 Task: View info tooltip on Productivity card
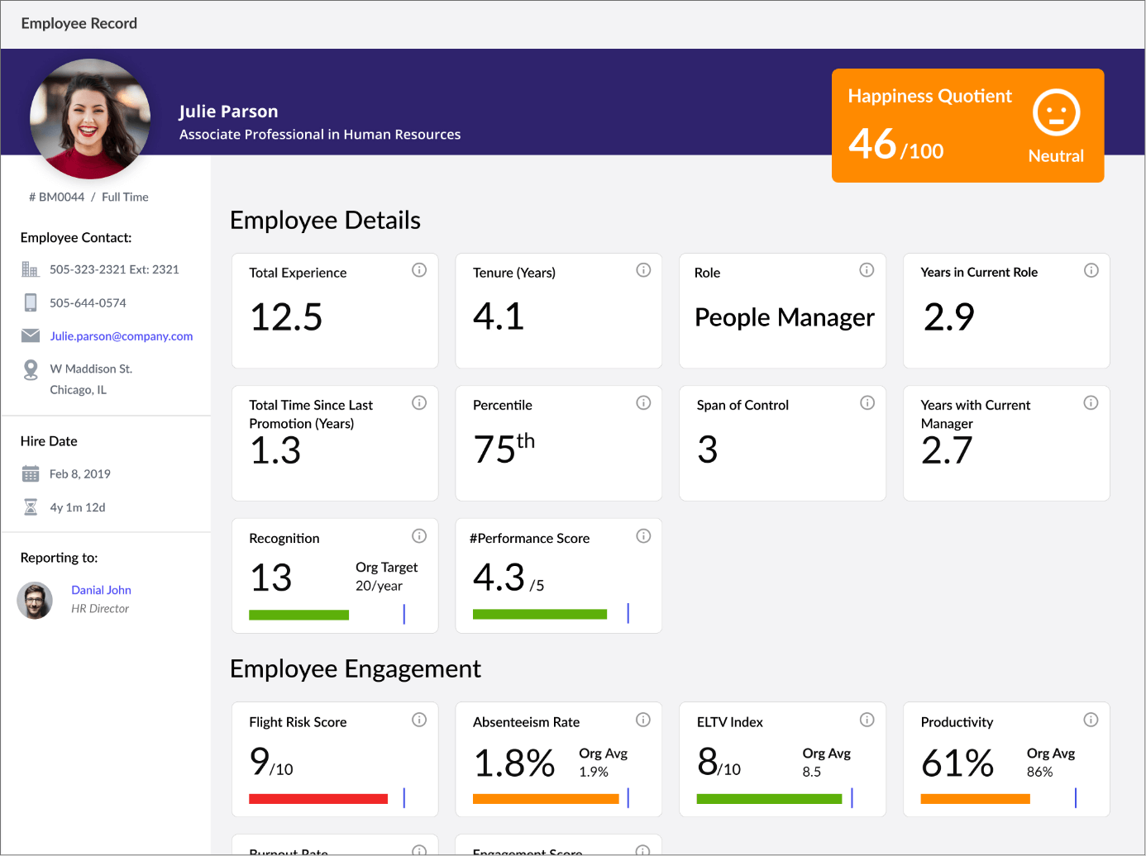pyautogui.click(x=1091, y=720)
